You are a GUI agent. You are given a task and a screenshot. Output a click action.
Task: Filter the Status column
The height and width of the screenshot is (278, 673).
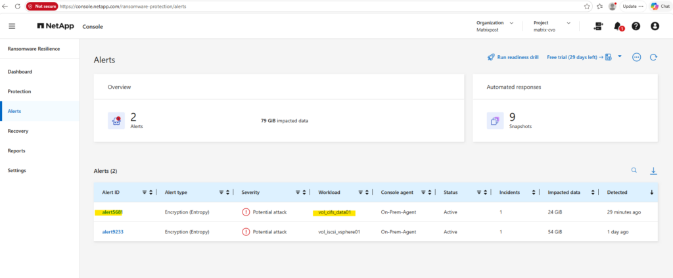[x=479, y=193]
